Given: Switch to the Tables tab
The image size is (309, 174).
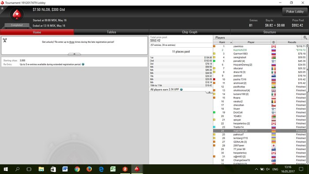Looking at the screenshot, I should pyautogui.click(x=111, y=32).
